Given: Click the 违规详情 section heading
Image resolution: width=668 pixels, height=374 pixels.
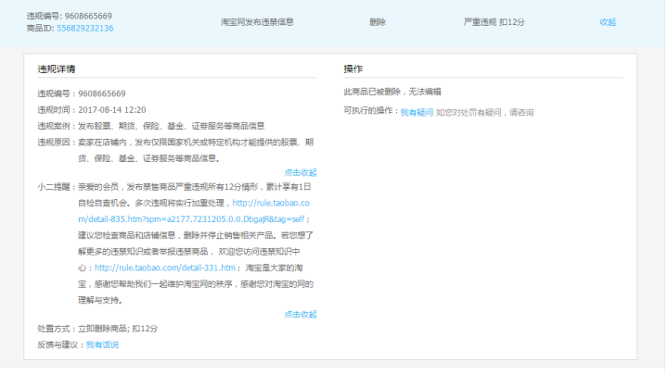Looking at the screenshot, I should [x=56, y=69].
